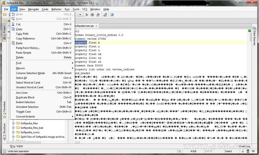Open the View menu
The width and height of the screenshot is (259, 155).
[22, 9]
